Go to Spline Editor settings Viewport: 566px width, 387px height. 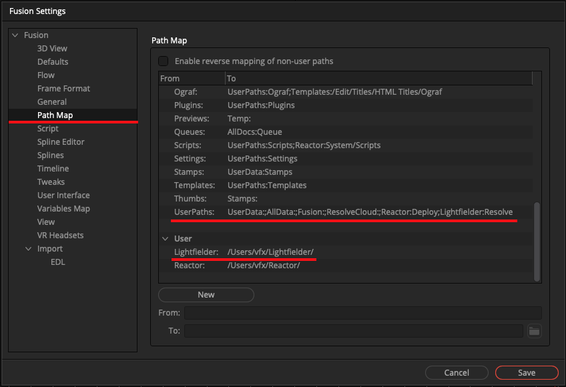[61, 142]
